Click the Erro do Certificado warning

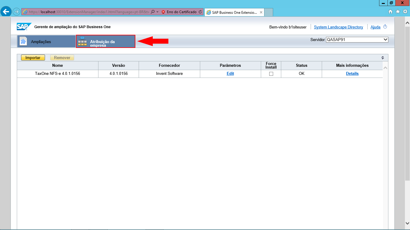[179, 12]
